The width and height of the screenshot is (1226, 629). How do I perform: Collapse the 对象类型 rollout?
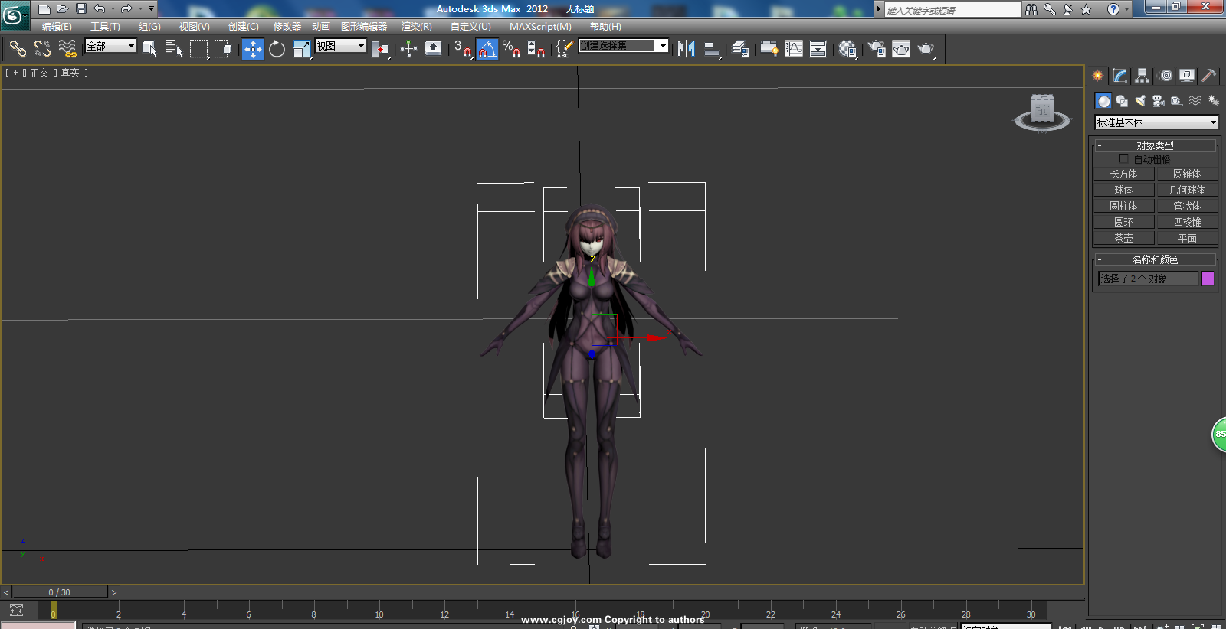click(x=1155, y=145)
